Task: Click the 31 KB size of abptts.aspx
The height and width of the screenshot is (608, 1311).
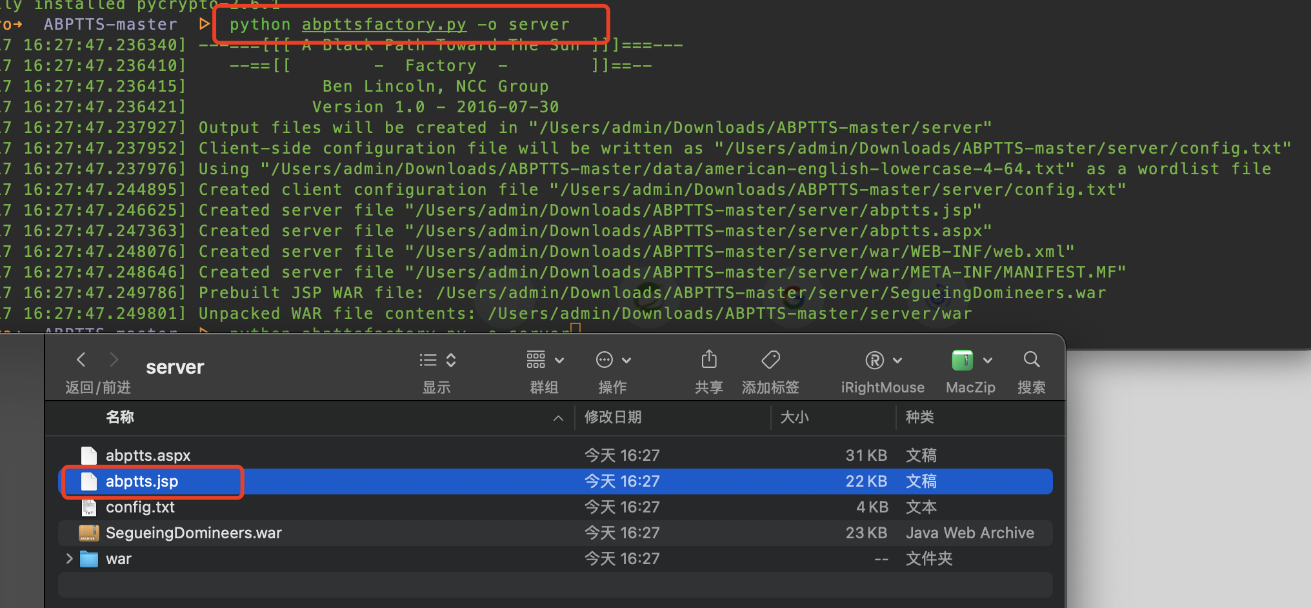Action: [866, 456]
